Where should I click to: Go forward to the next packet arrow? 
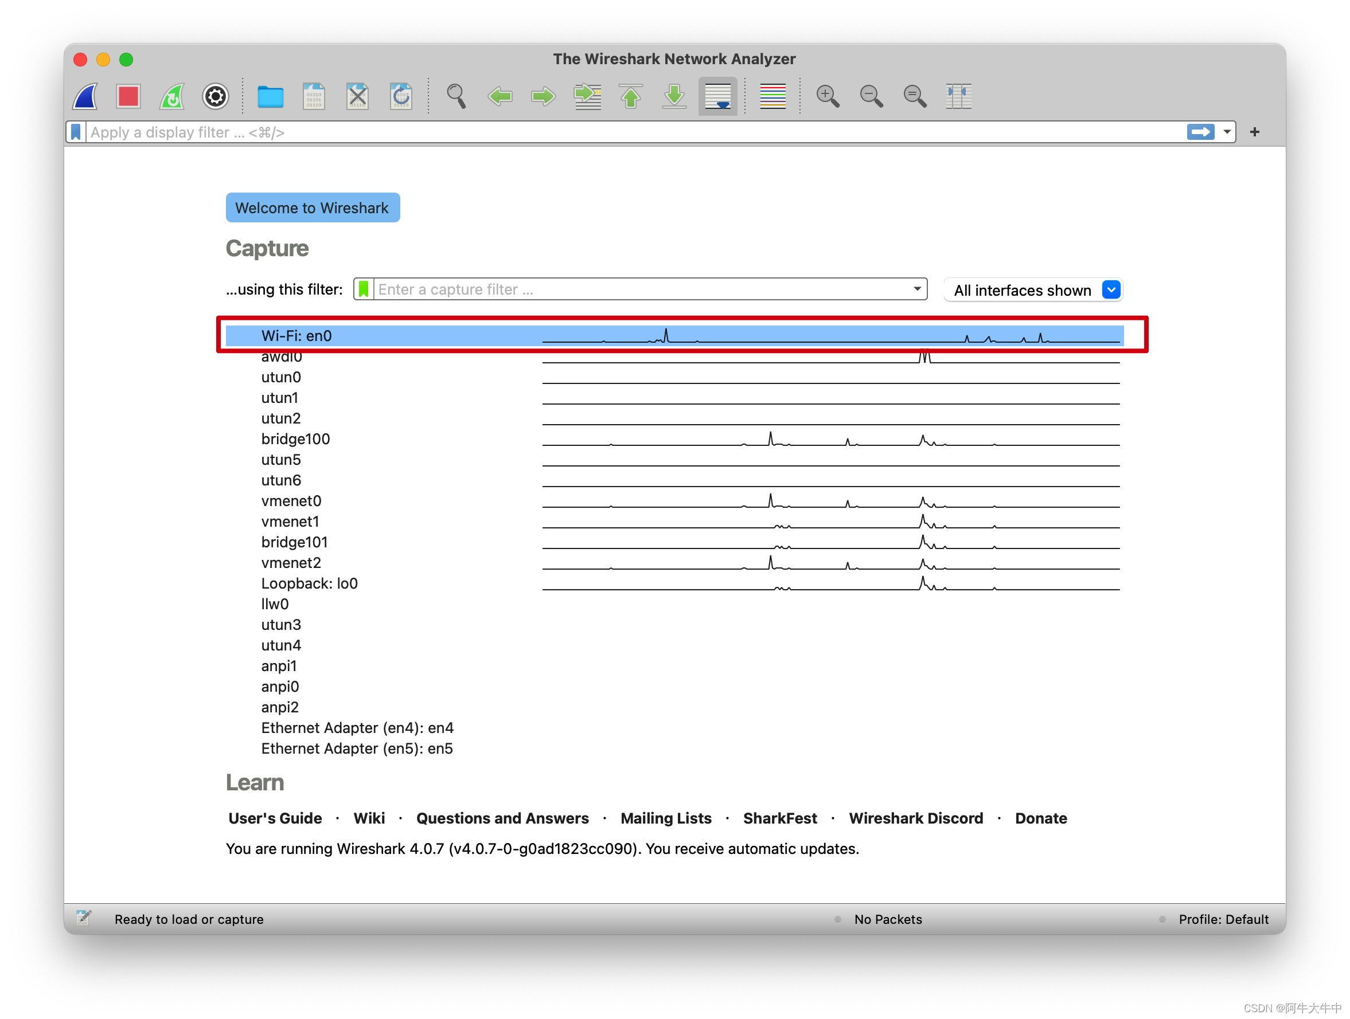tap(543, 96)
